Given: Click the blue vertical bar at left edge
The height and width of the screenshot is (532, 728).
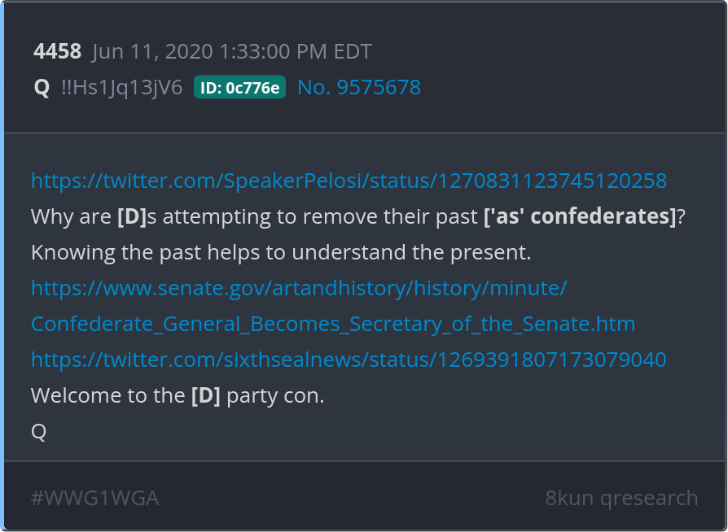Looking at the screenshot, I should click(2, 266).
